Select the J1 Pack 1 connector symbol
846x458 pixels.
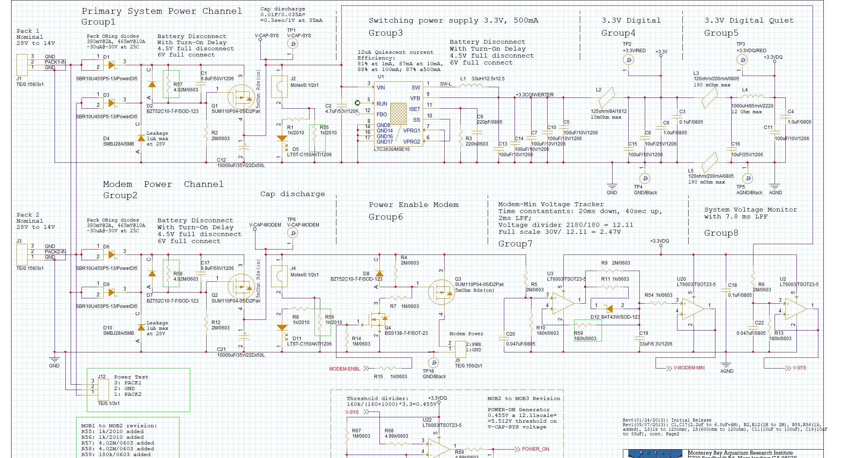click(x=22, y=65)
